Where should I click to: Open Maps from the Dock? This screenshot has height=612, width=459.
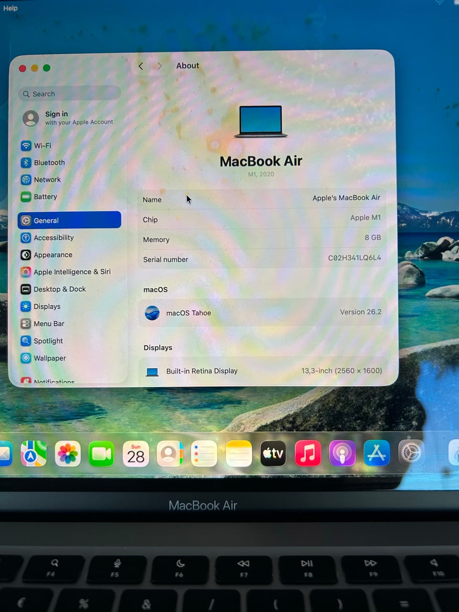[33, 454]
